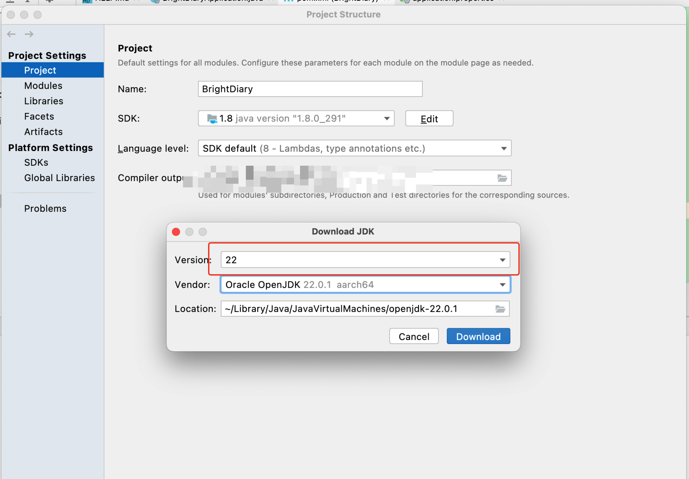Click the Global Libraries settings icon

tap(59, 177)
